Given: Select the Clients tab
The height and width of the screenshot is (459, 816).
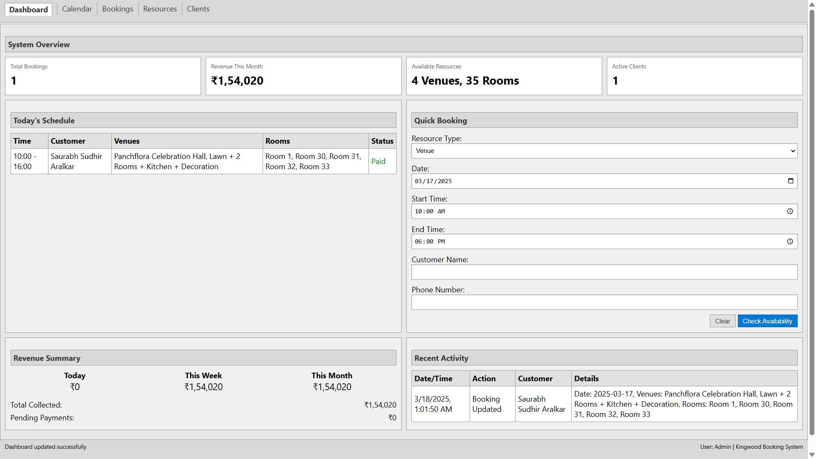Looking at the screenshot, I should coord(198,9).
